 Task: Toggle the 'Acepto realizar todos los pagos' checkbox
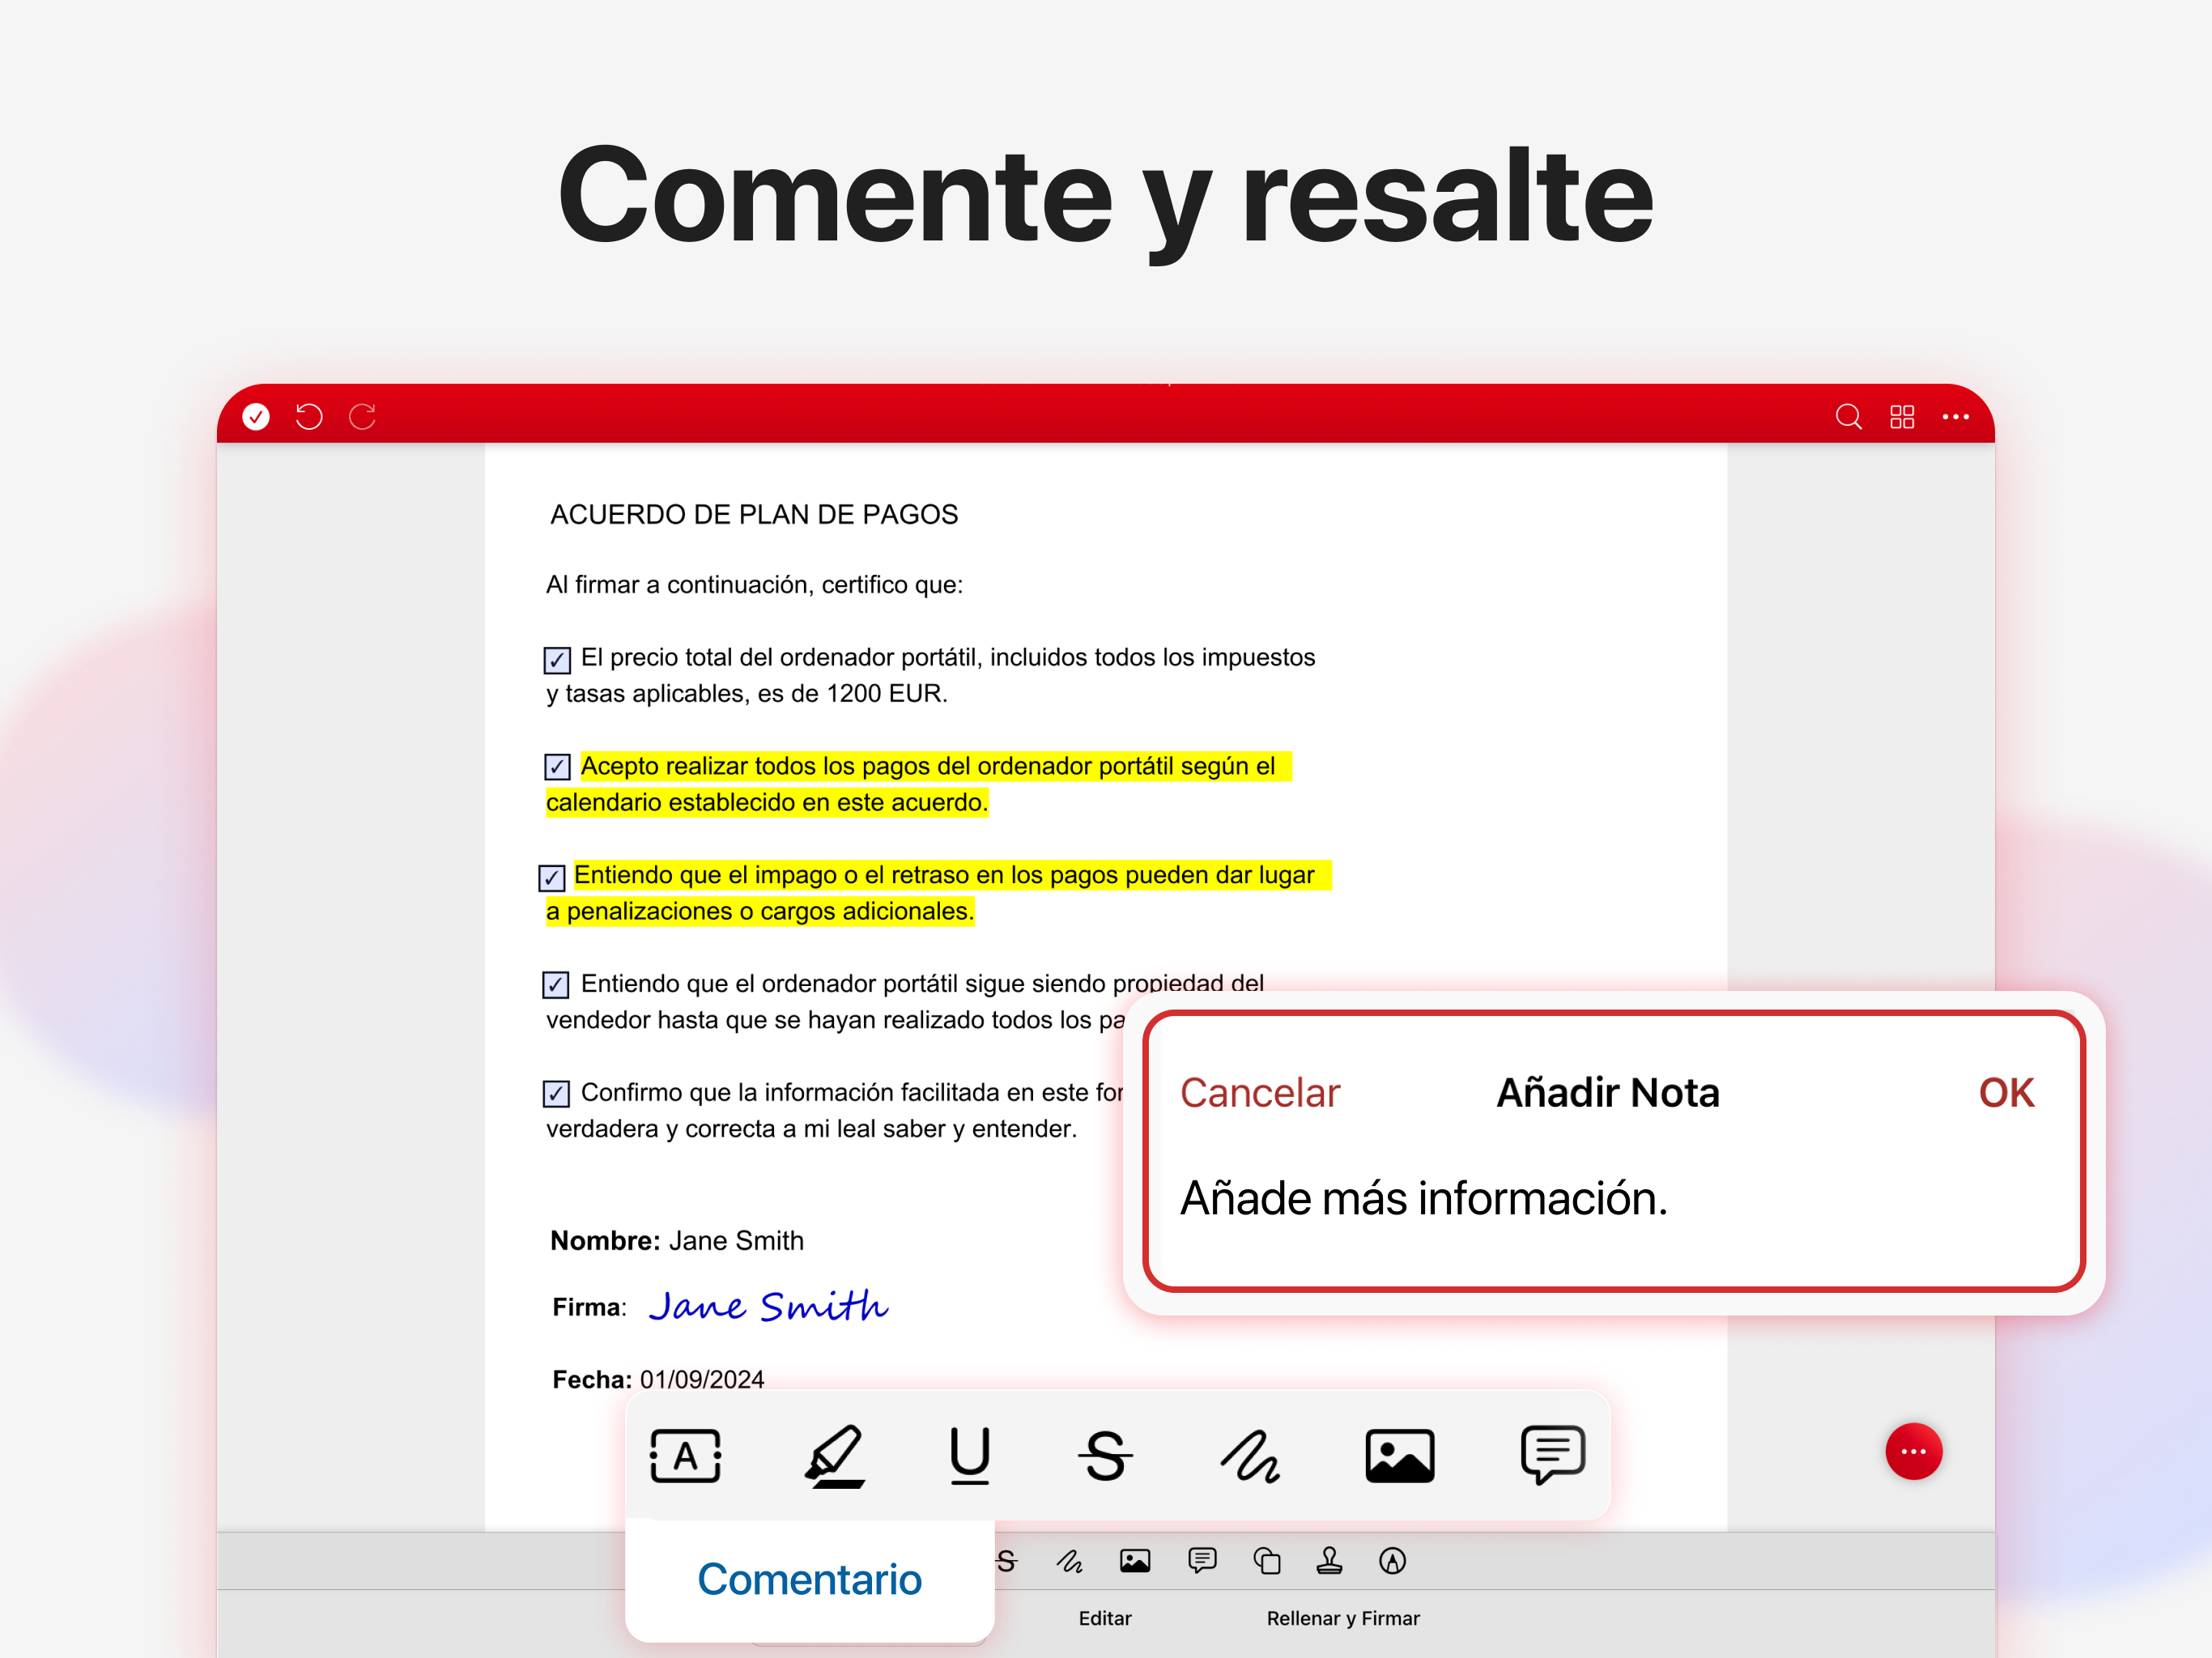pyautogui.click(x=557, y=767)
